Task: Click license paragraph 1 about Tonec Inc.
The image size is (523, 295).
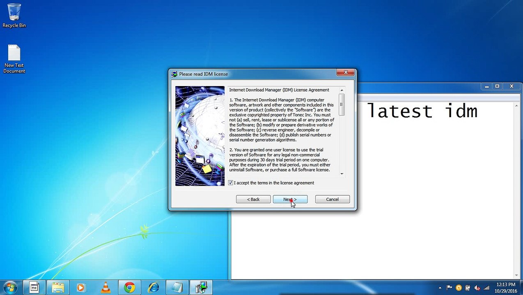Action: tap(282, 120)
